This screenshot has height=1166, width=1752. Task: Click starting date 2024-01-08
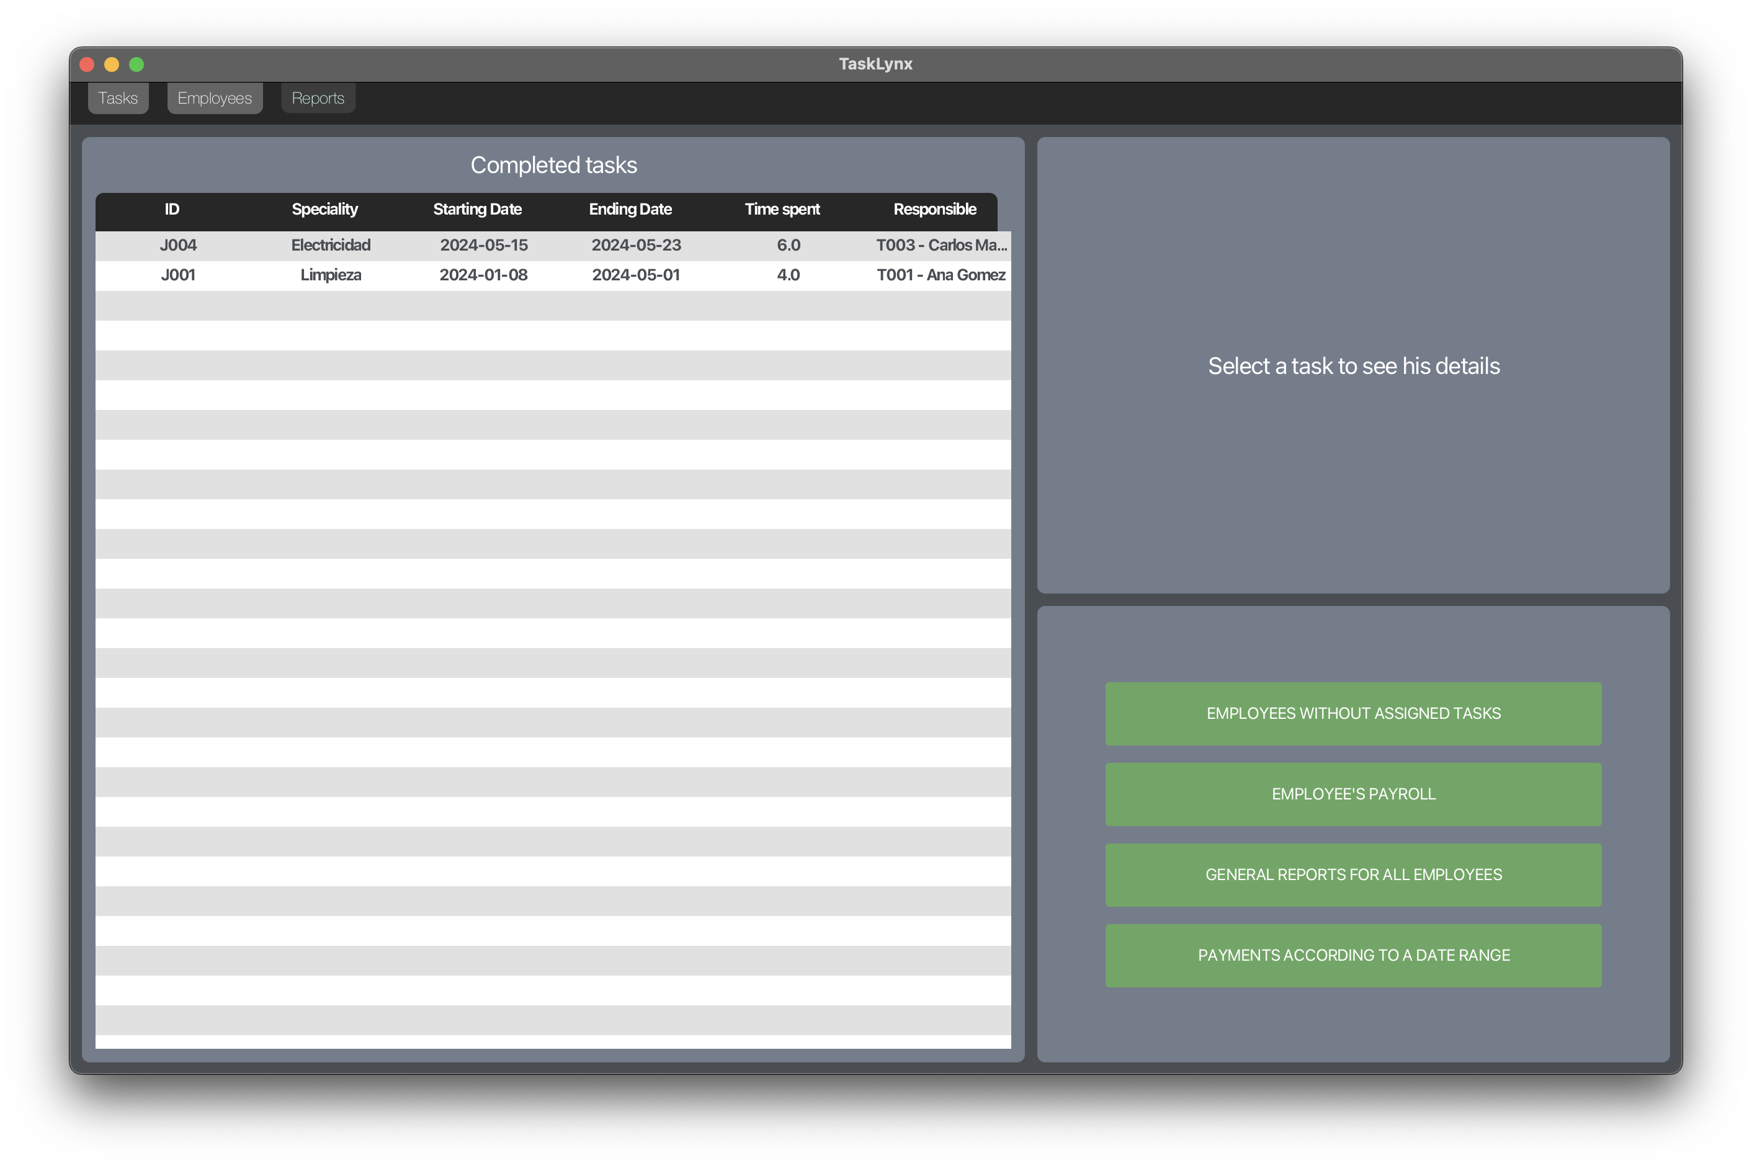click(484, 275)
